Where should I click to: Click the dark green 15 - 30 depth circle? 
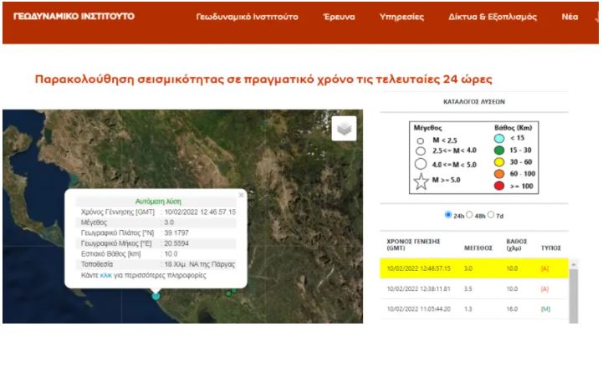click(498, 150)
